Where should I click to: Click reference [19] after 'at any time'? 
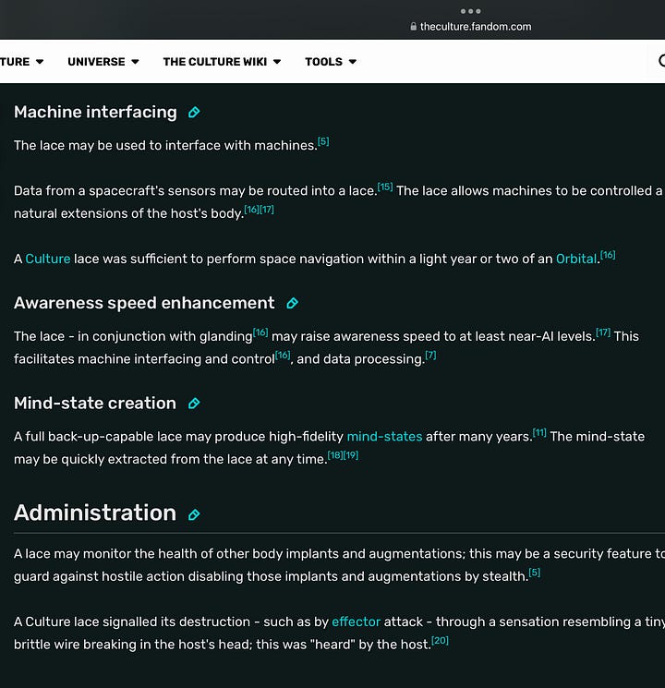point(351,455)
